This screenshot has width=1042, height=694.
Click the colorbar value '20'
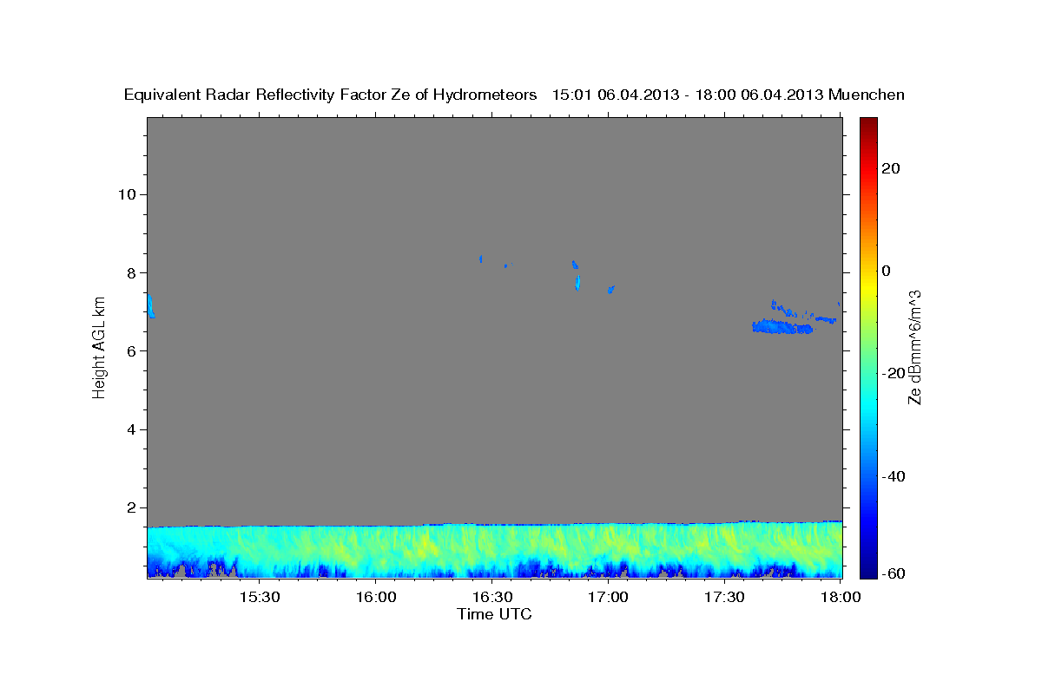pyautogui.click(x=891, y=168)
